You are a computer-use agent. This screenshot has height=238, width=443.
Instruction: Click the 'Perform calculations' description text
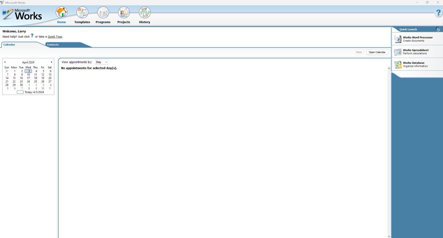(x=415, y=54)
